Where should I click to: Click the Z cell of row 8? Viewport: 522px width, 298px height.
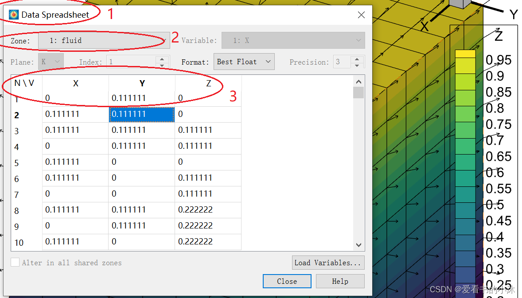click(208, 210)
